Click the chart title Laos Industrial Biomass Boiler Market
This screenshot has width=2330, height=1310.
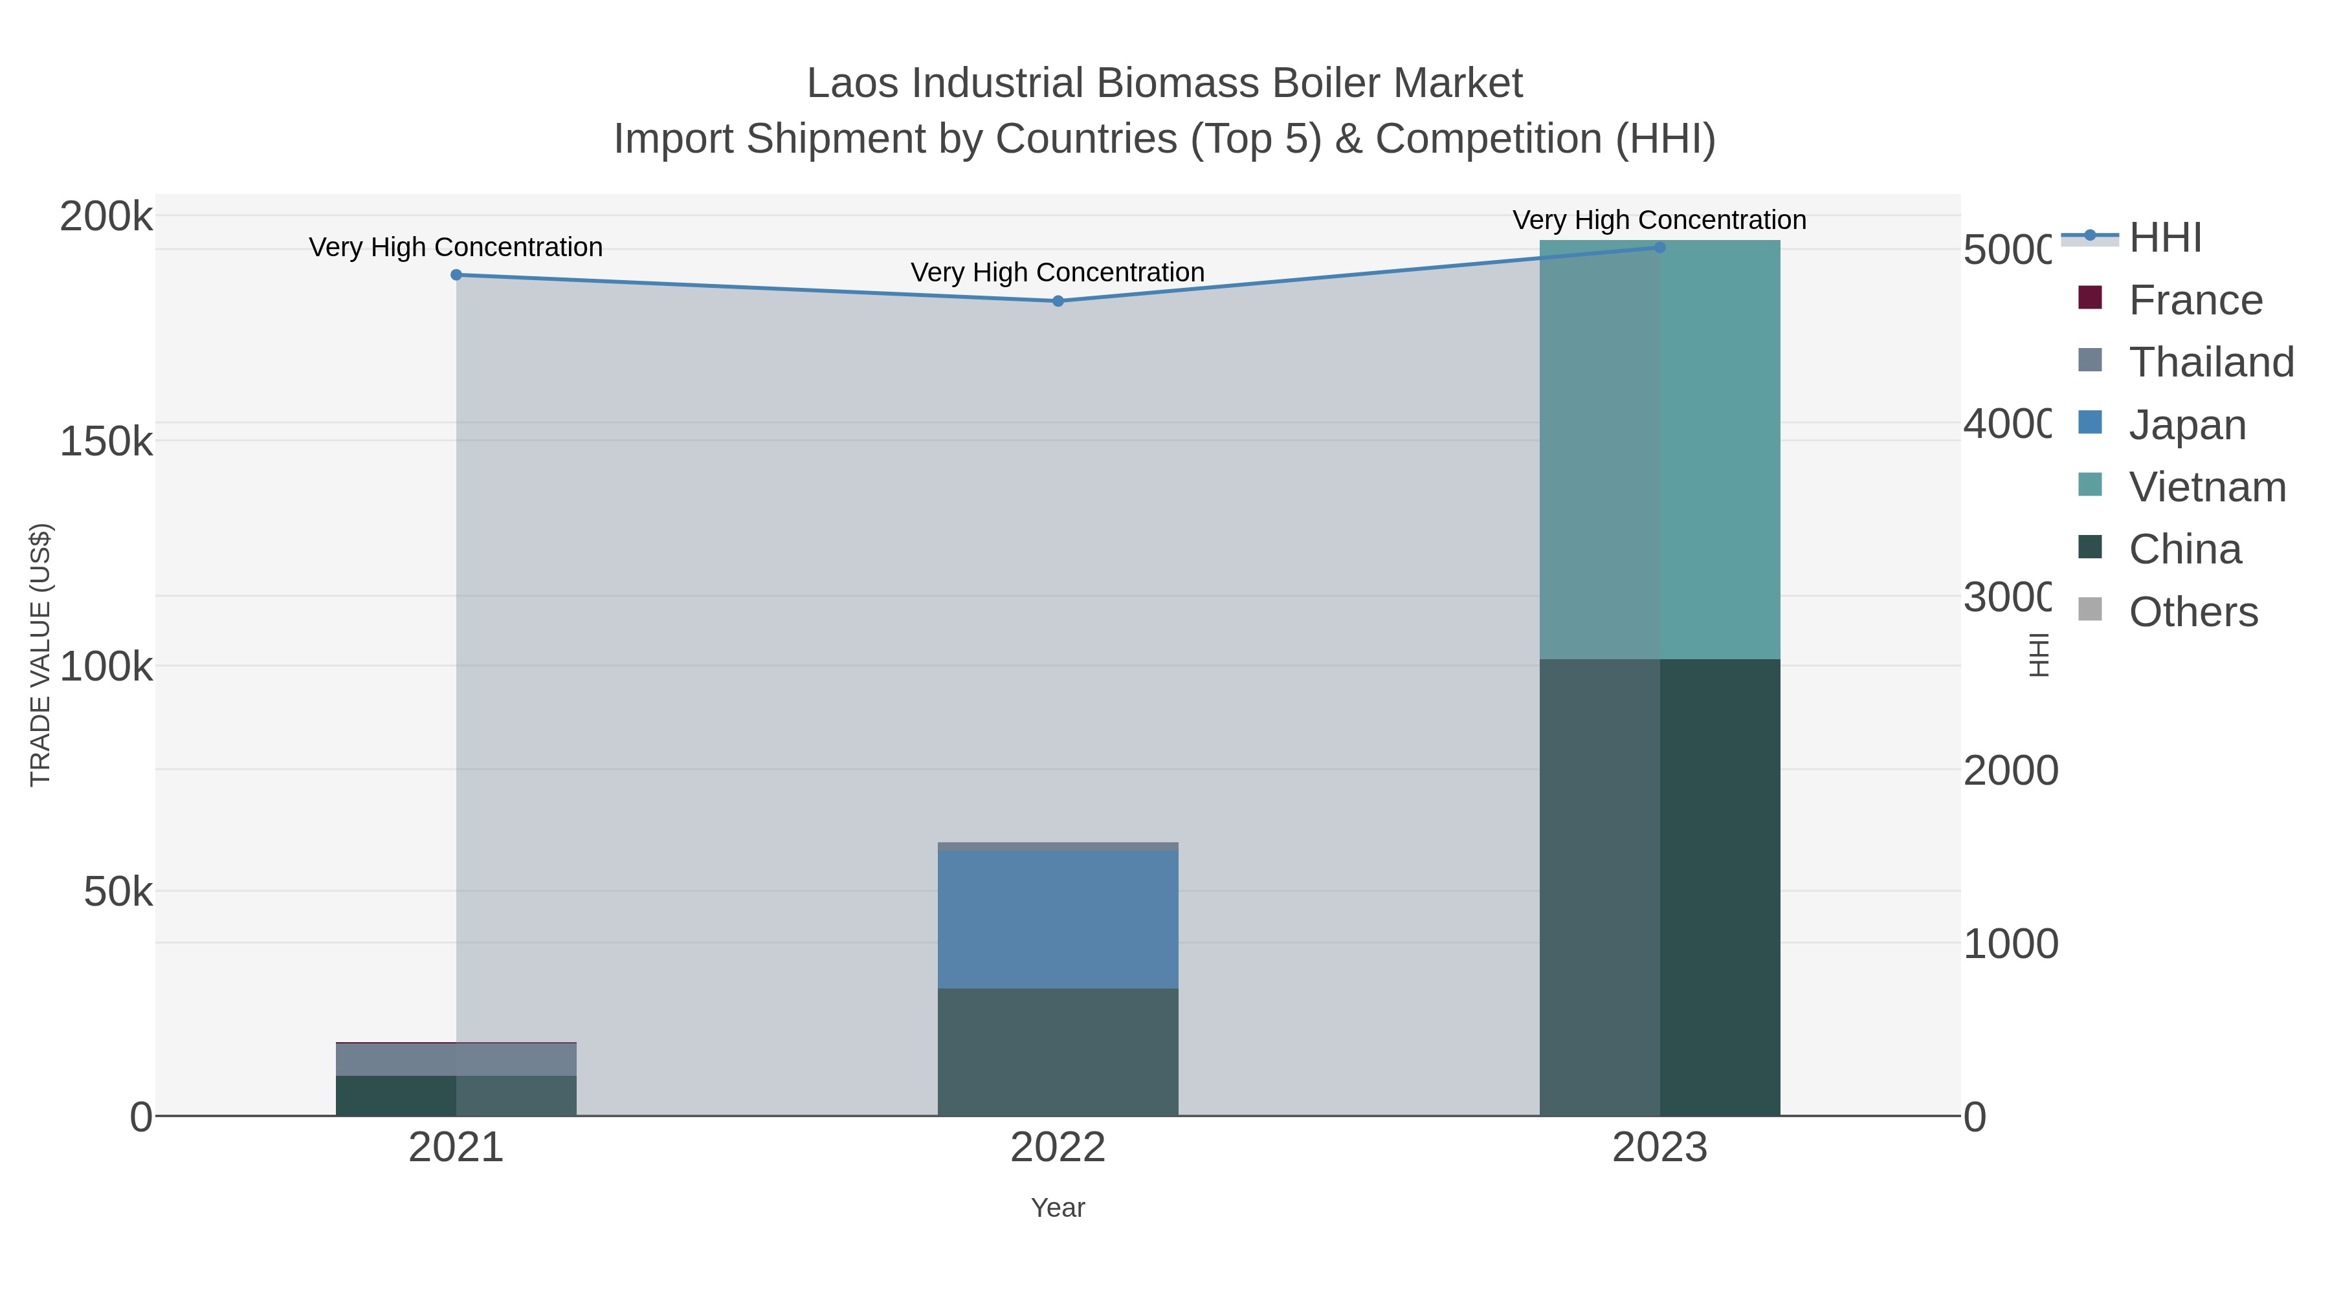click(1165, 83)
